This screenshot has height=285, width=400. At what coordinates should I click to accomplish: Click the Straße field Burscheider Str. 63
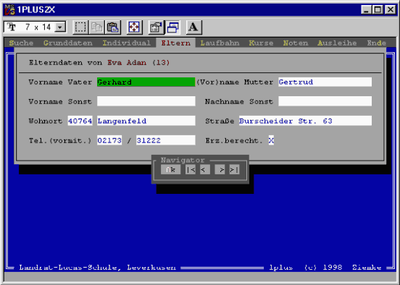point(305,121)
